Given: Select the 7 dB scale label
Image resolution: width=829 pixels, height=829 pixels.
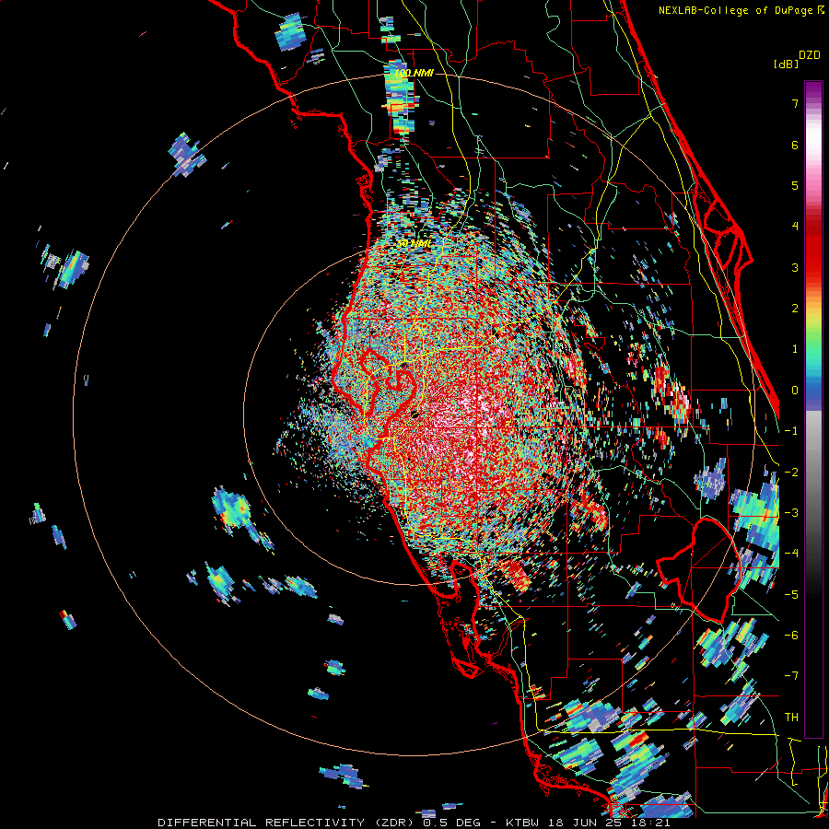Looking at the screenshot, I should point(795,103).
